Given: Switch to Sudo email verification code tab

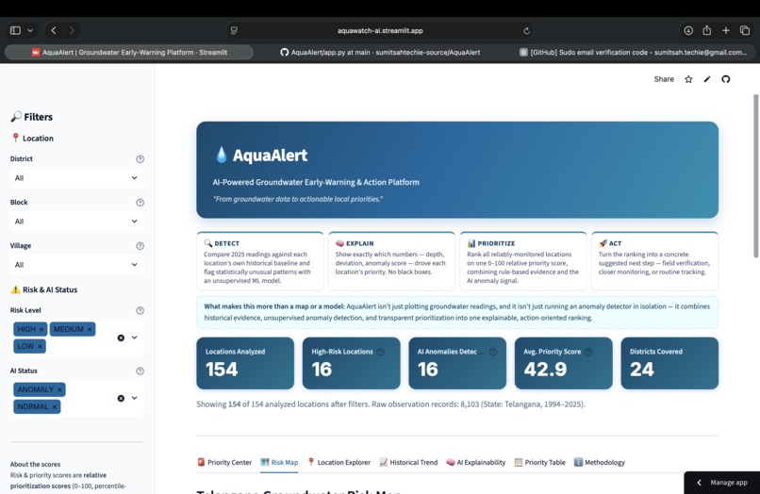Looking at the screenshot, I should (633, 53).
